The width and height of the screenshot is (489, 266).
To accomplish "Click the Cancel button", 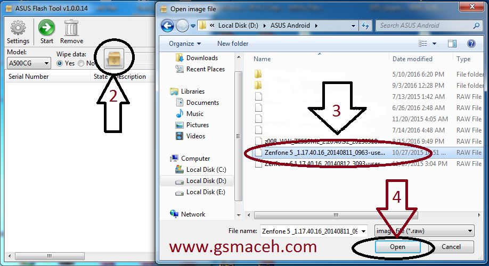I will click(451, 247).
